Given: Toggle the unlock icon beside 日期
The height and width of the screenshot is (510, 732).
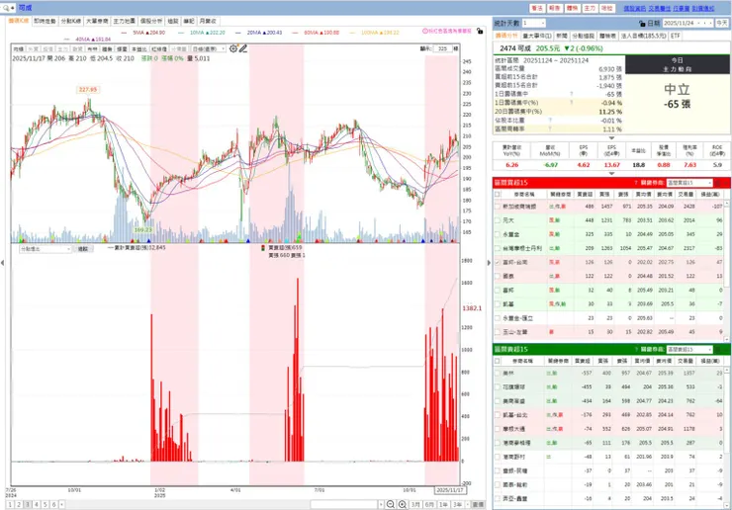Looking at the screenshot, I should tap(642, 23).
